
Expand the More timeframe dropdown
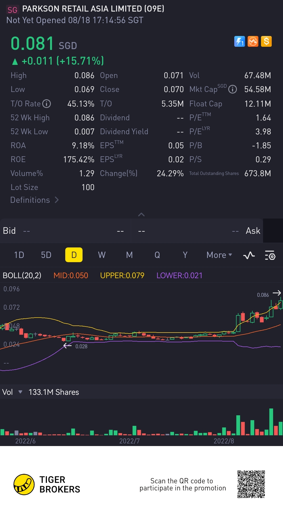(x=219, y=255)
